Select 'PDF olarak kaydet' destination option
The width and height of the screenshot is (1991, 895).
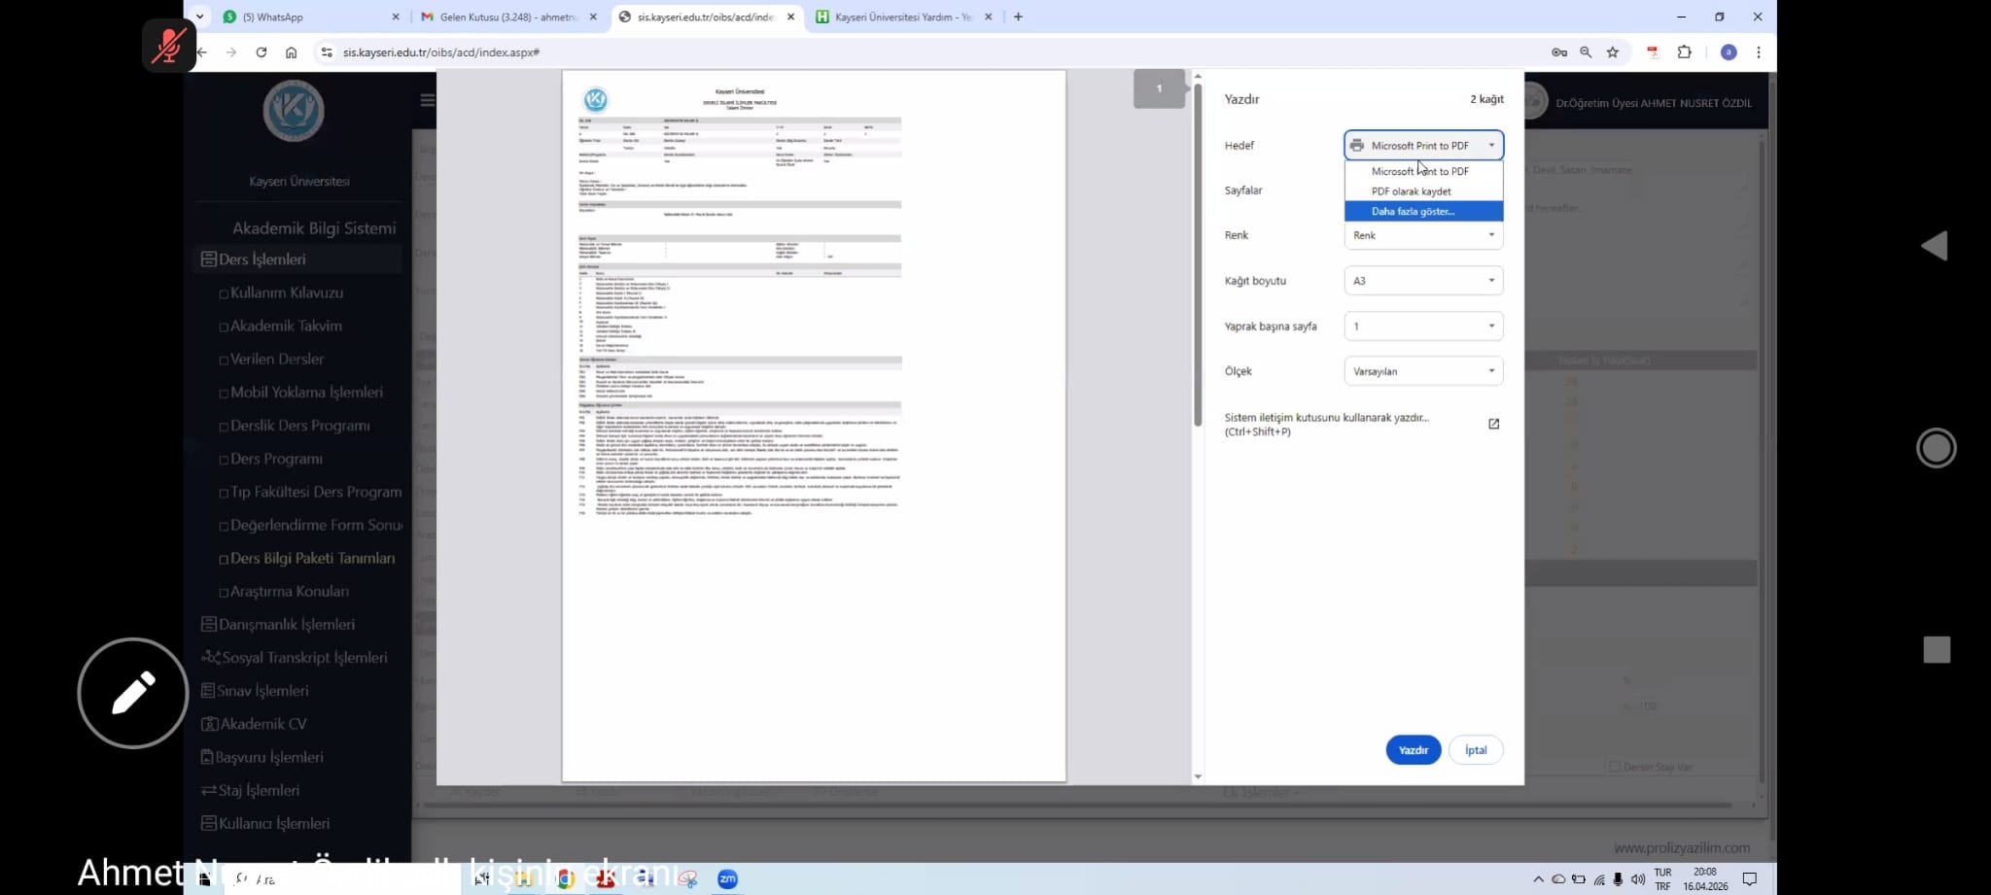(x=1411, y=191)
